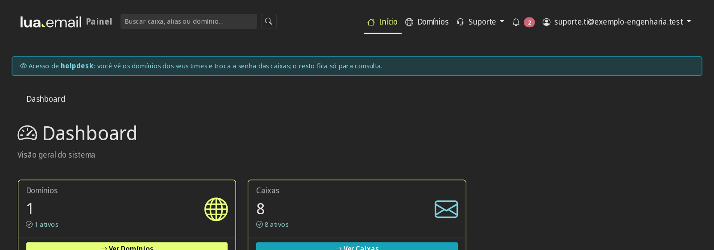The width and height of the screenshot is (714, 250).
Task: Click the speedometer icon beside Dashboard heading
Action: tap(27, 133)
